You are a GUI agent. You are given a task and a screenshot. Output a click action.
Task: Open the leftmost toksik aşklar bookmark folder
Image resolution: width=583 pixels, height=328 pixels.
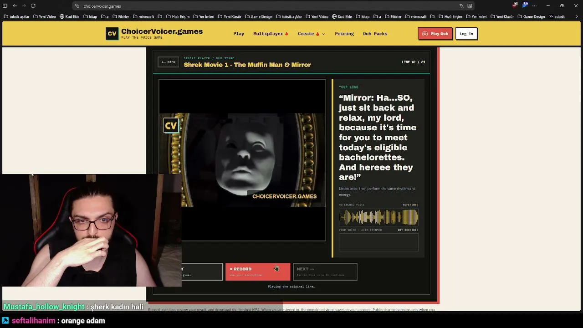coord(16,17)
